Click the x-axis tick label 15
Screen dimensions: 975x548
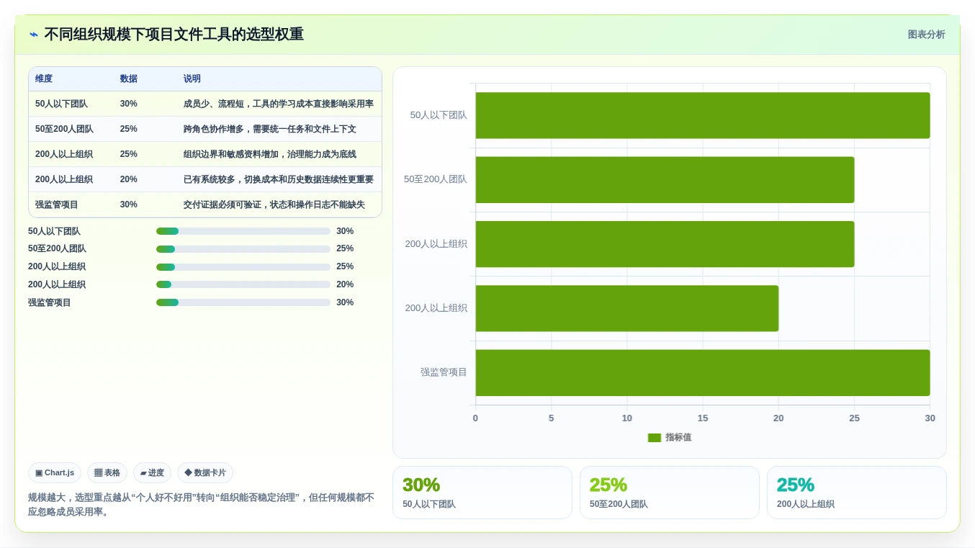coord(703,418)
